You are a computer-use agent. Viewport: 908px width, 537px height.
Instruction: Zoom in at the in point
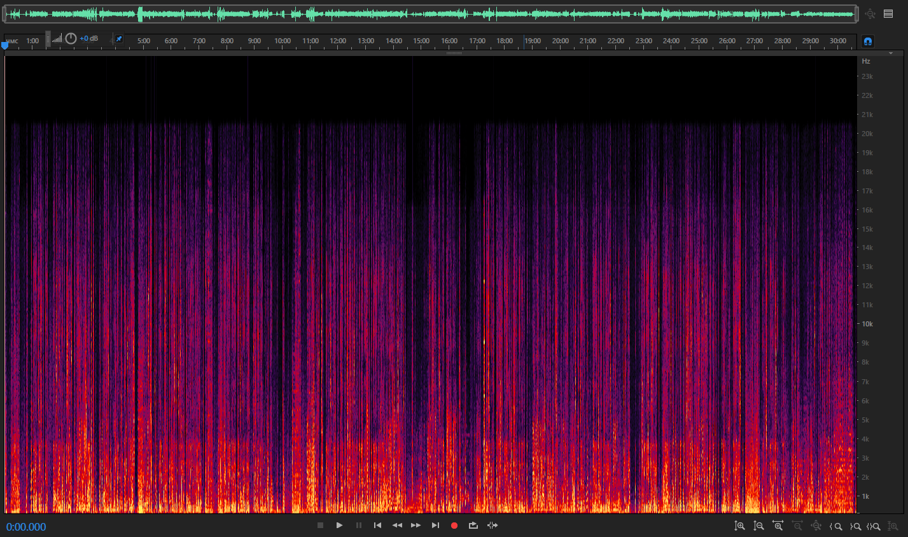point(836,526)
